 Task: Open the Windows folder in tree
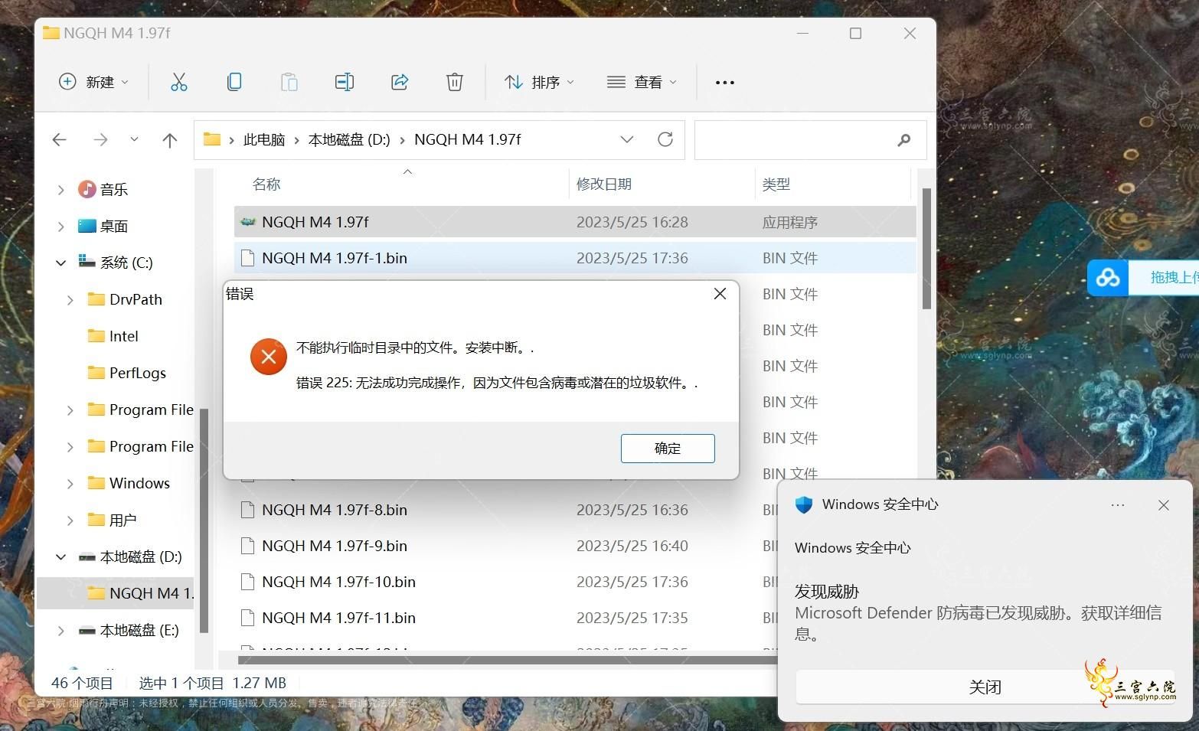(129, 483)
